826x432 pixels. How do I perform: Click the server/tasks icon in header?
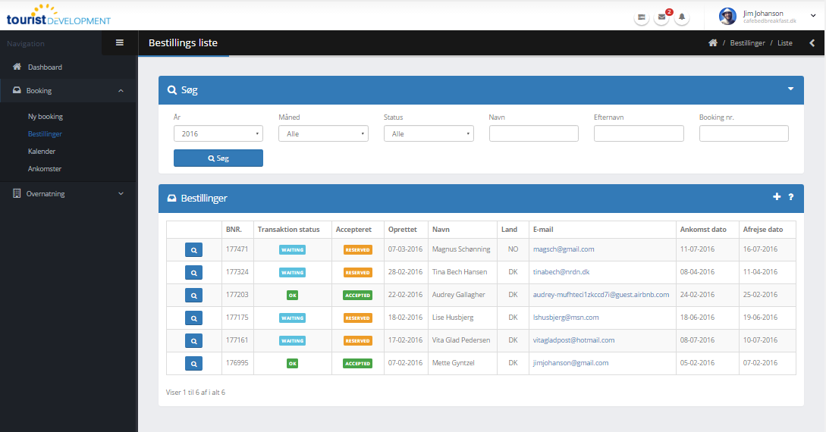pos(642,17)
